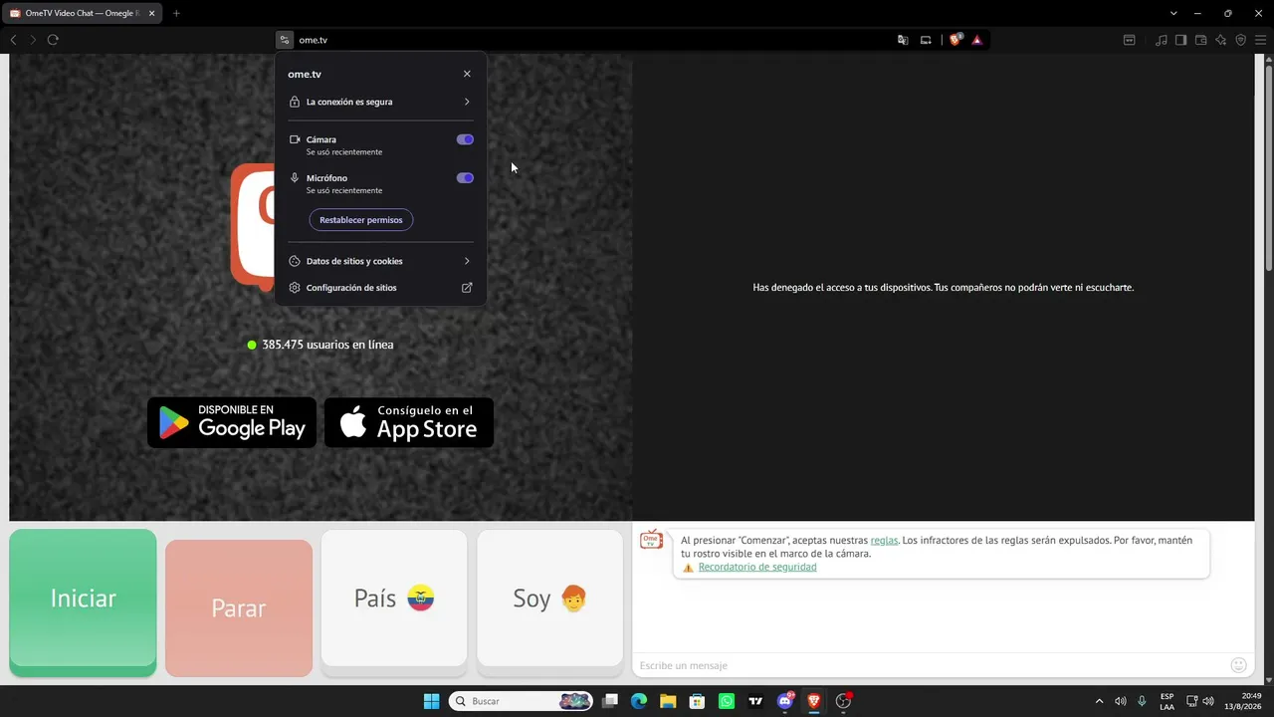Open Microsoft Edge from the taskbar
The height and width of the screenshot is (717, 1274).
point(639,701)
